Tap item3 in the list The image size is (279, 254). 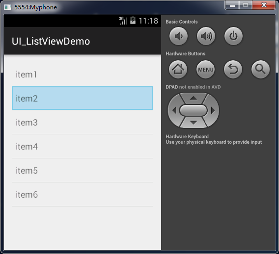(x=83, y=122)
